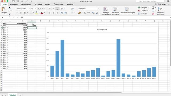Open the Löschen cells dropdown
This screenshot has width=171, height=96.
point(143,11)
